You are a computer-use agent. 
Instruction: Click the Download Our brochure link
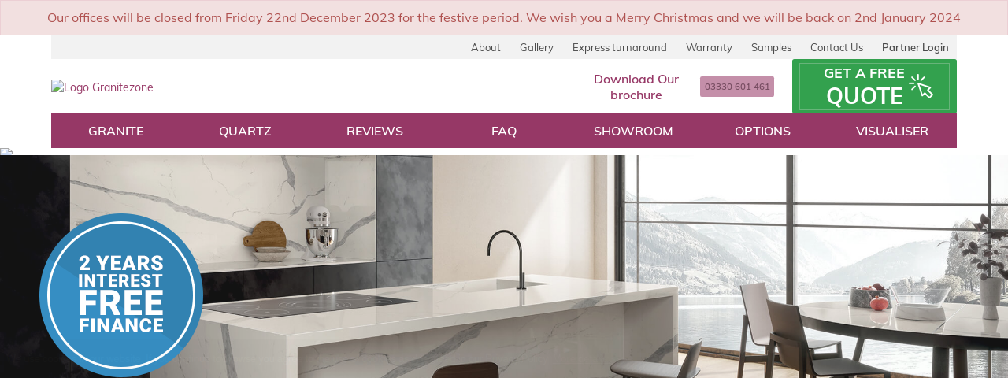636,87
